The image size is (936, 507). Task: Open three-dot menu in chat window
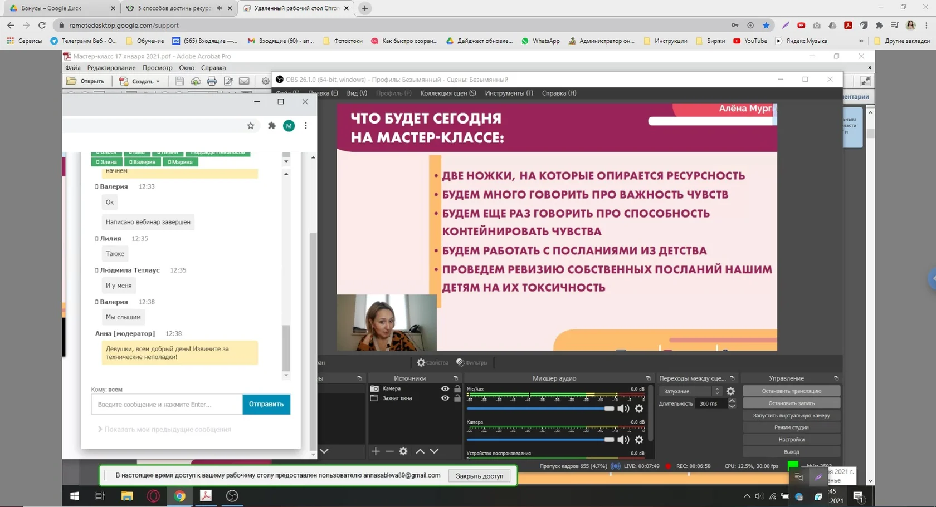pos(305,126)
